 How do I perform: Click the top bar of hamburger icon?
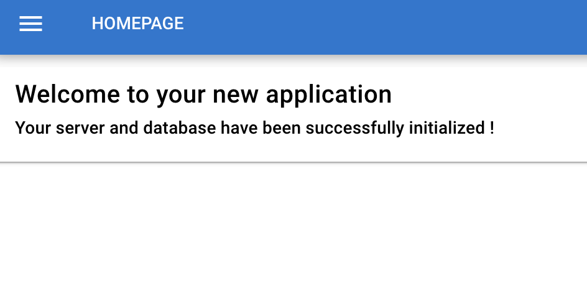coord(30,17)
